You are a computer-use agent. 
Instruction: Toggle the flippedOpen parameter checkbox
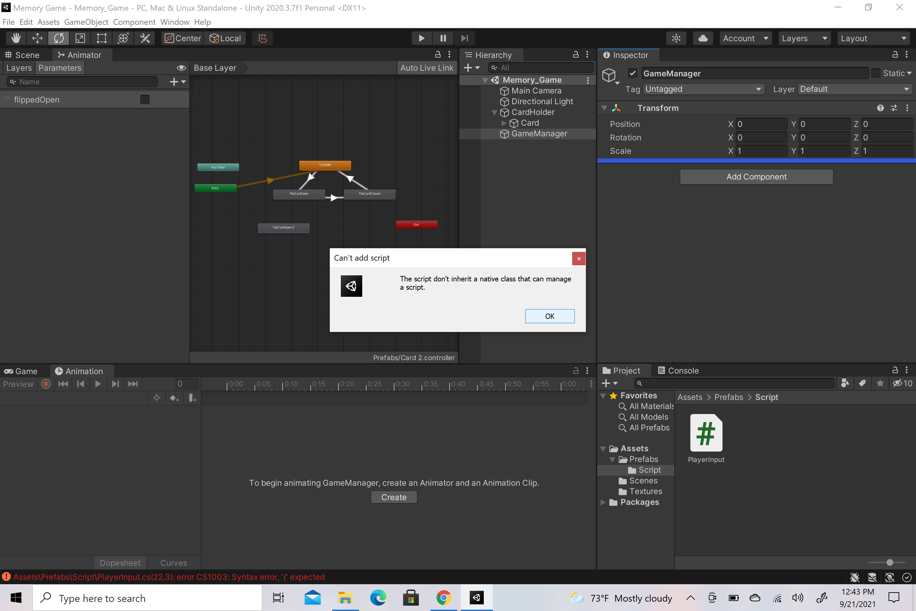click(x=145, y=100)
